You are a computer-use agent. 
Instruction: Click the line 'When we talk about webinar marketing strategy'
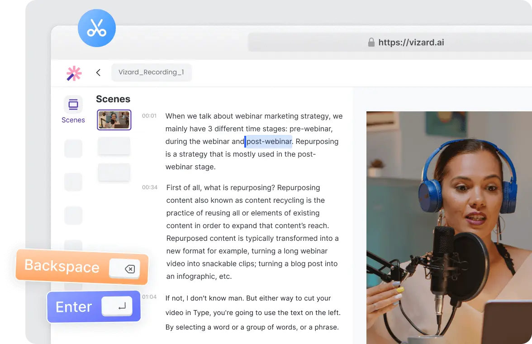coord(254,116)
